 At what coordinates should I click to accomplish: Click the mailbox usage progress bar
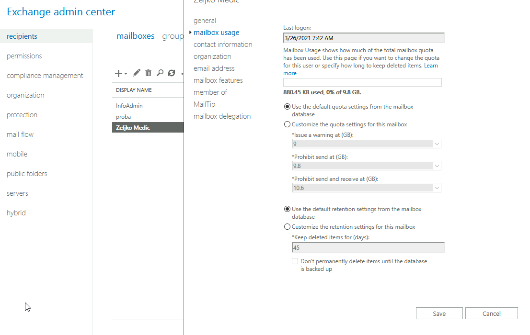tap(362, 82)
